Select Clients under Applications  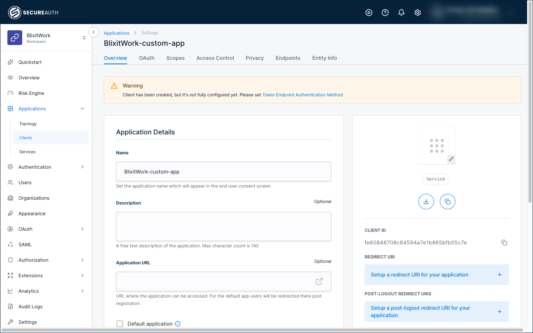tap(51, 138)
